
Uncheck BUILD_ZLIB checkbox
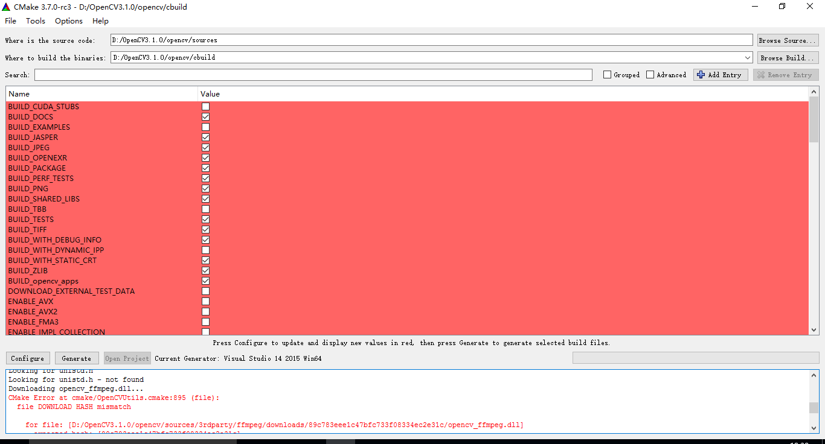pyautogui.click(x=205, y=271)
